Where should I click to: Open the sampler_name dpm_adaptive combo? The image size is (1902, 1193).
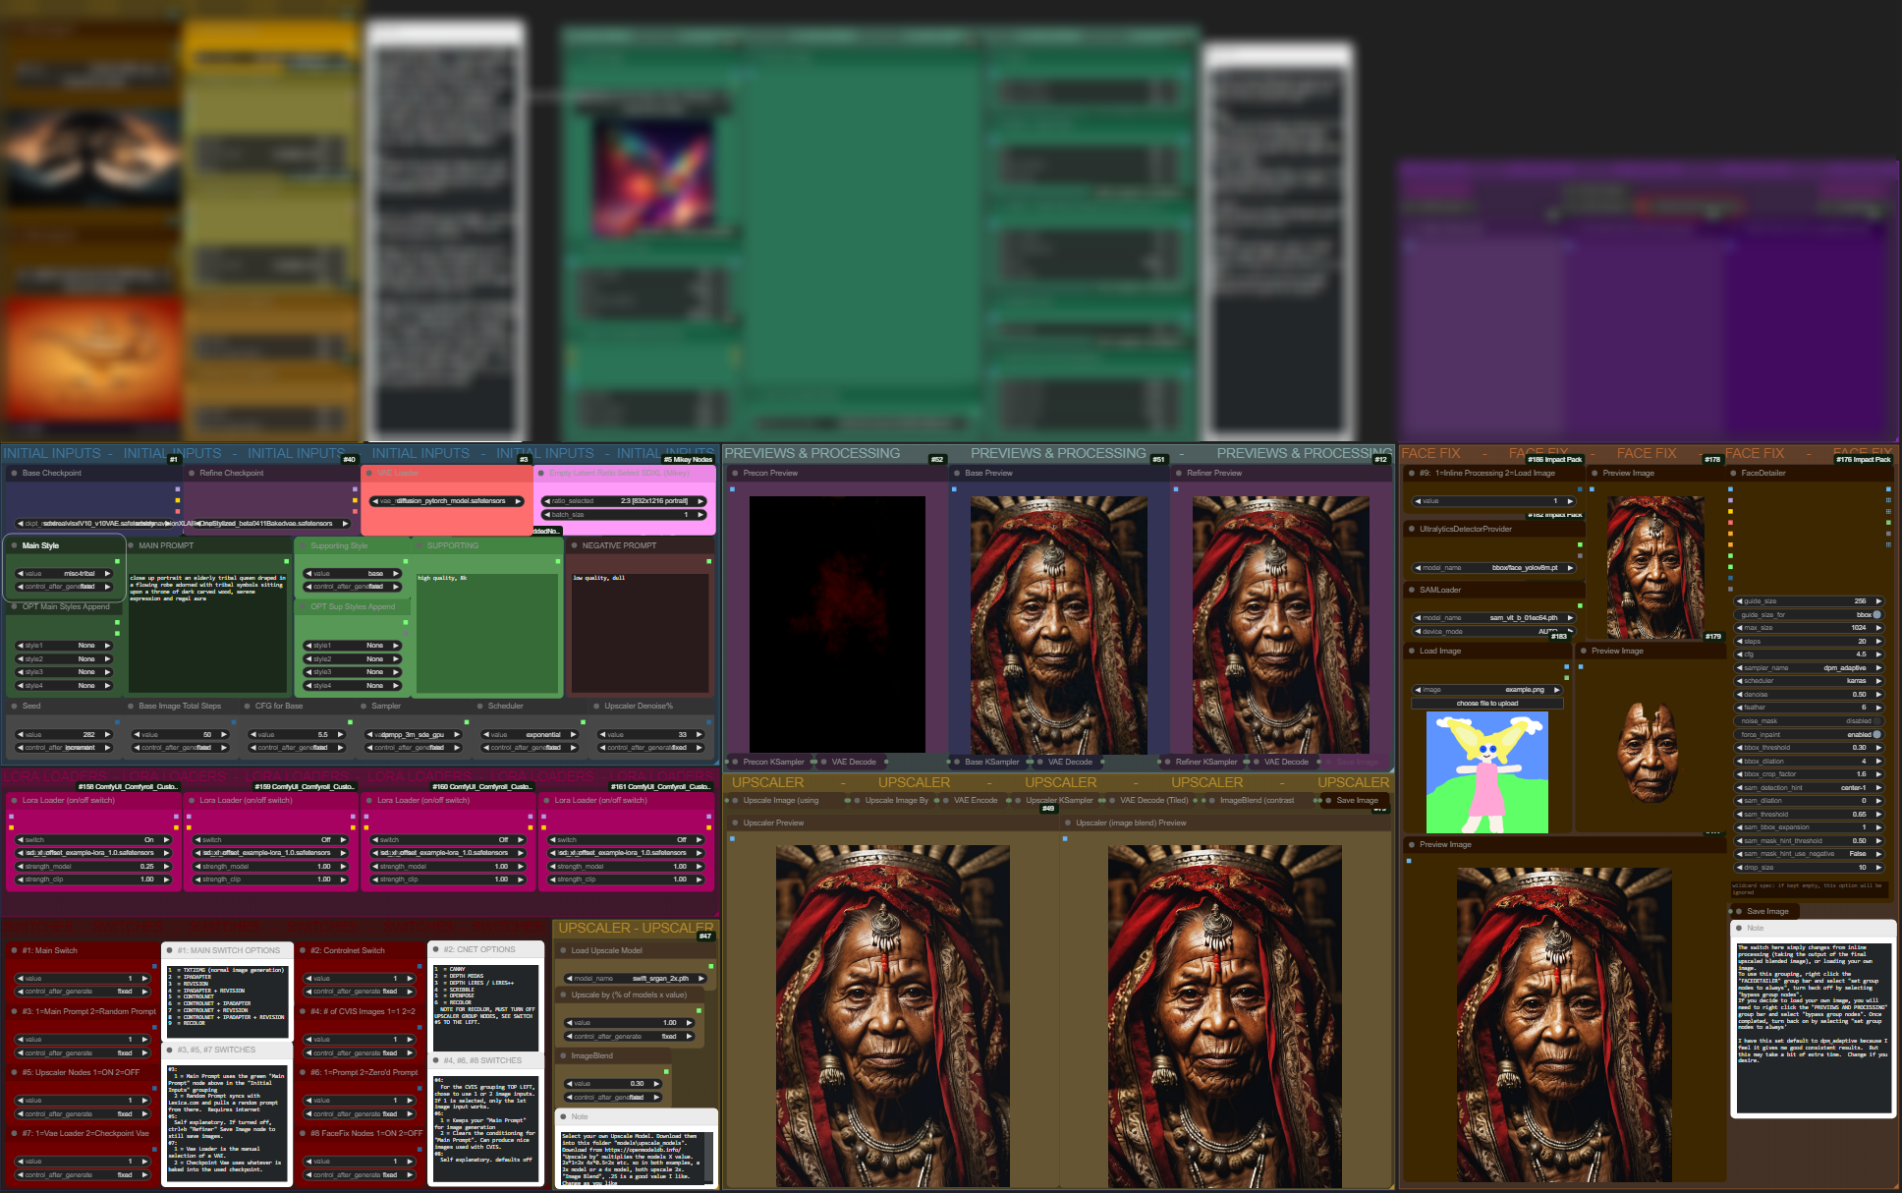(1810, 667)
